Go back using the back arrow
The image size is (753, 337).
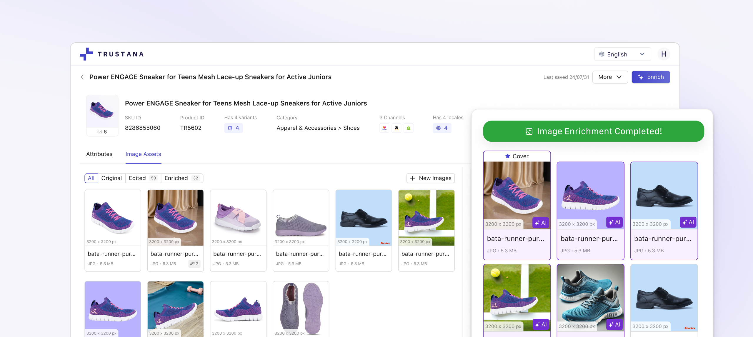pyautogui.click(x=83, y=77)
